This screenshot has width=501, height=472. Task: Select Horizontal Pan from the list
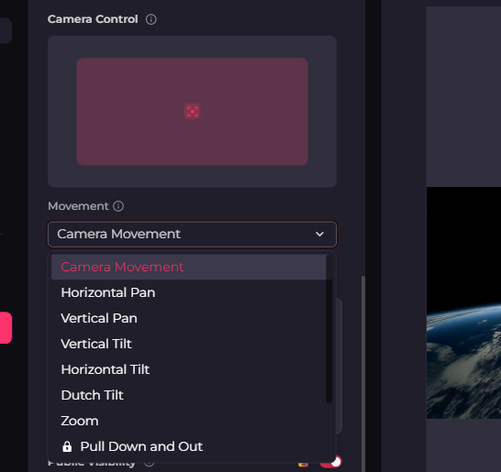(108, 292)
